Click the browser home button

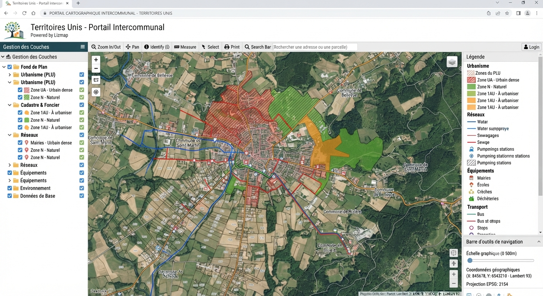pyautogui.click(x=34, y=13)
